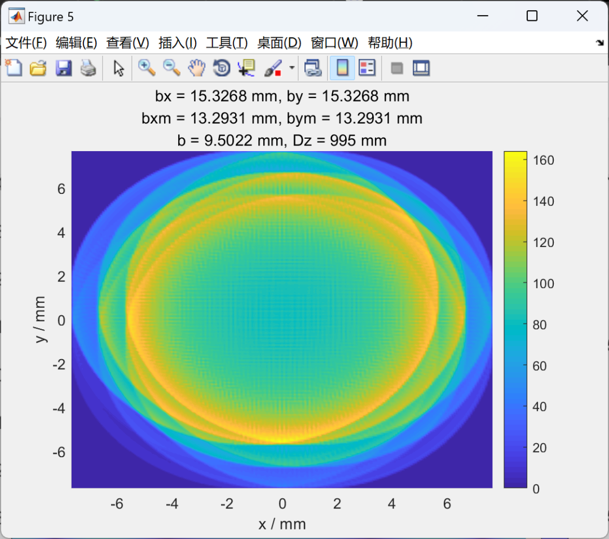
Task: Click the center of the heatmap image
Action: pos(282,319)
